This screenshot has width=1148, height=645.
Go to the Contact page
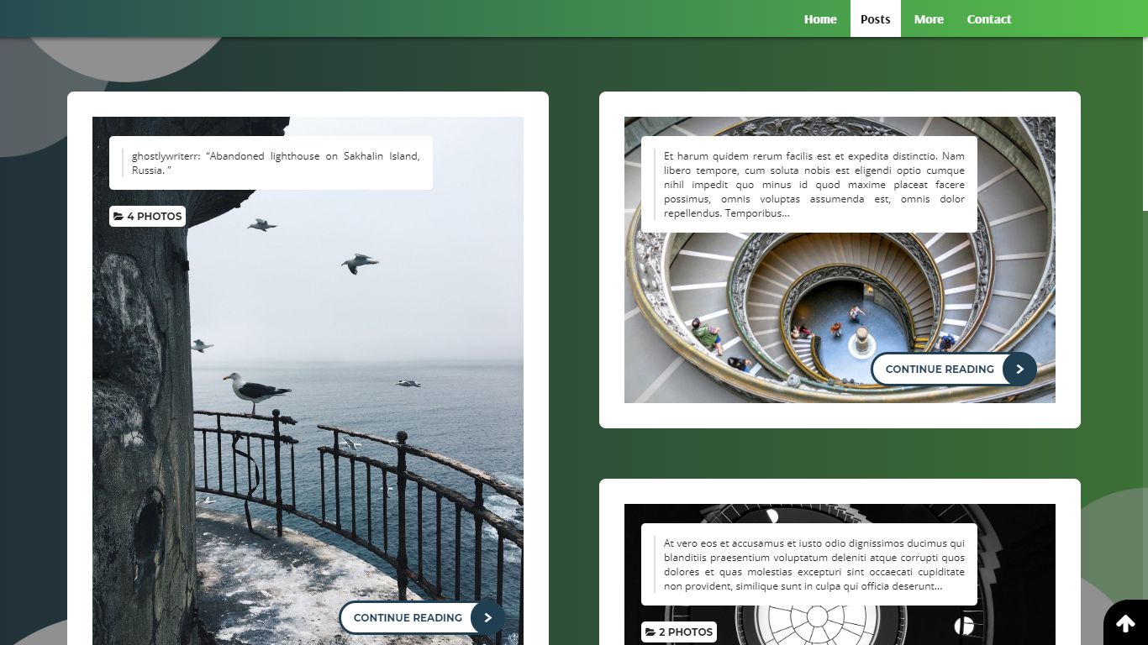[988, 18]
